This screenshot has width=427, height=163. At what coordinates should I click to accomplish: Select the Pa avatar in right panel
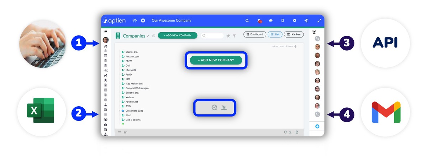[x=317, y=38]
